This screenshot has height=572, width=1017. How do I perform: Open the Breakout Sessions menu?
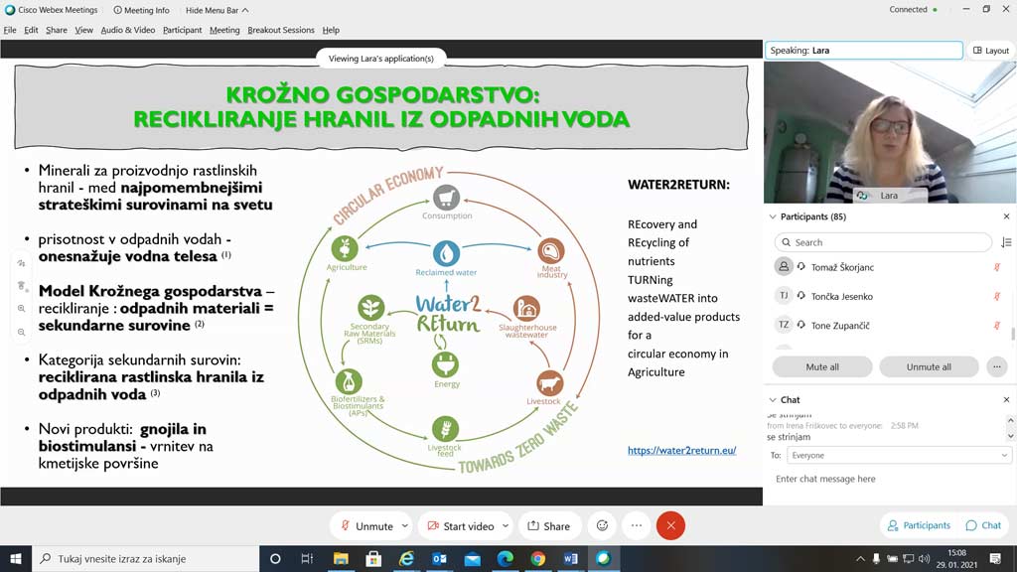pyautogui.click(x=281, y=30)
